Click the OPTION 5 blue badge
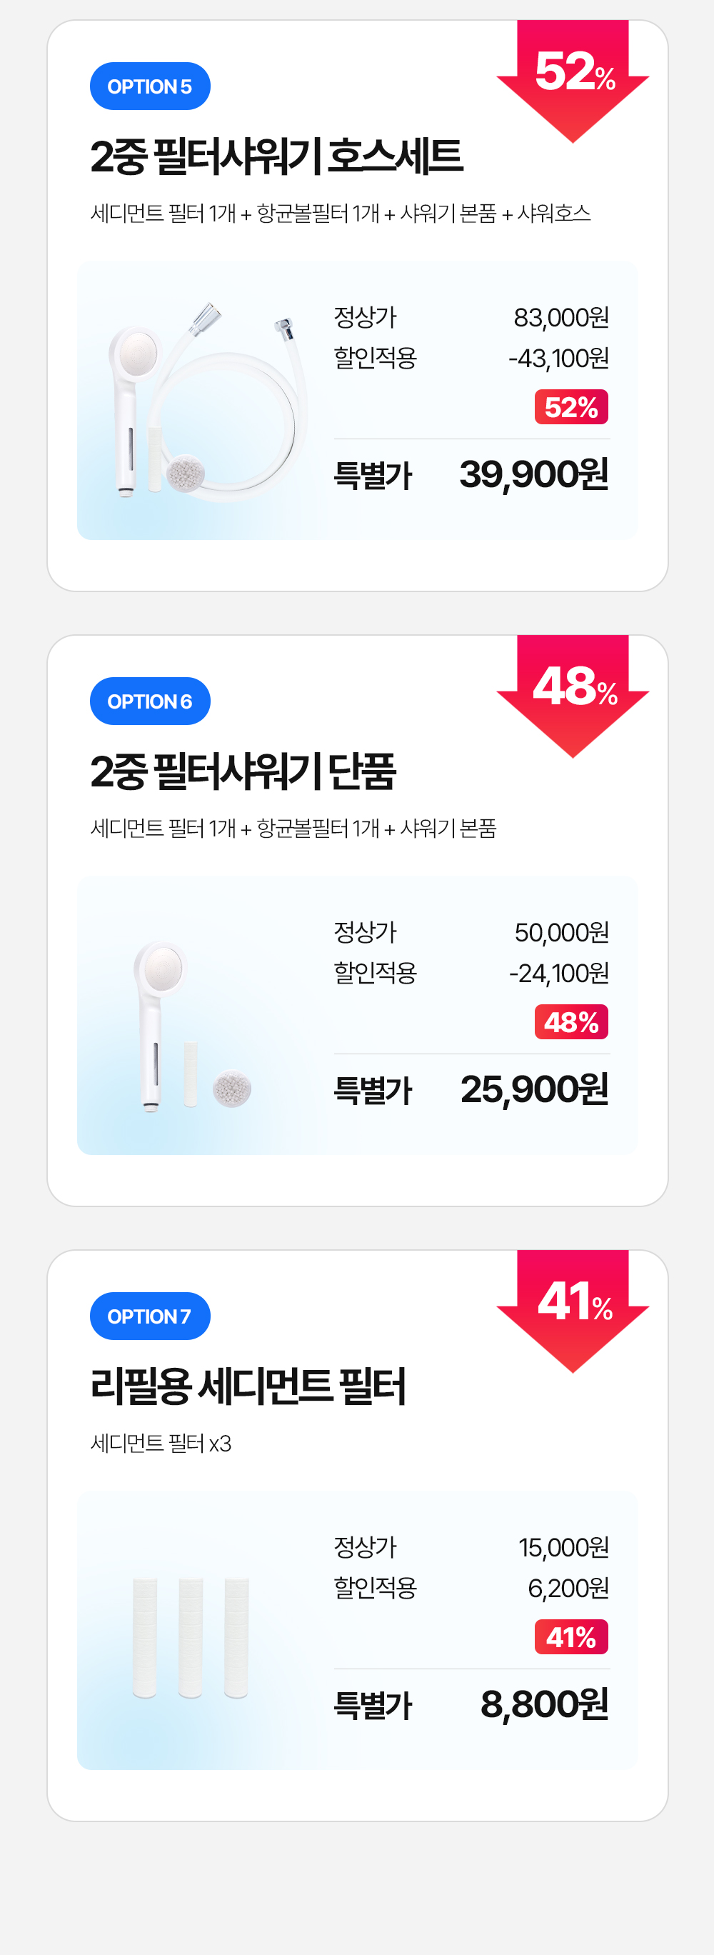Screen dimensions: 714x1955 (x=149, y=86)
